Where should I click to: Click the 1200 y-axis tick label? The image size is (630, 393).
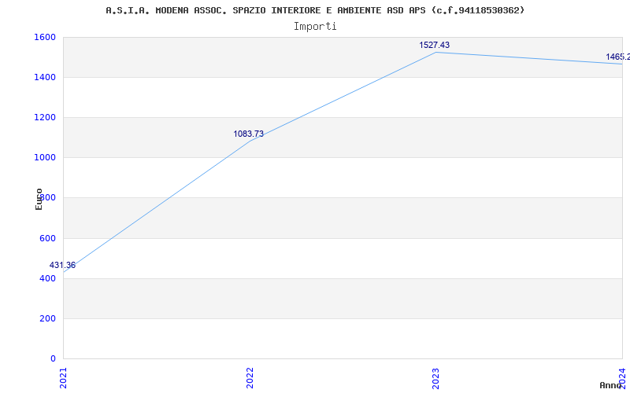click(x=45, y=117)
